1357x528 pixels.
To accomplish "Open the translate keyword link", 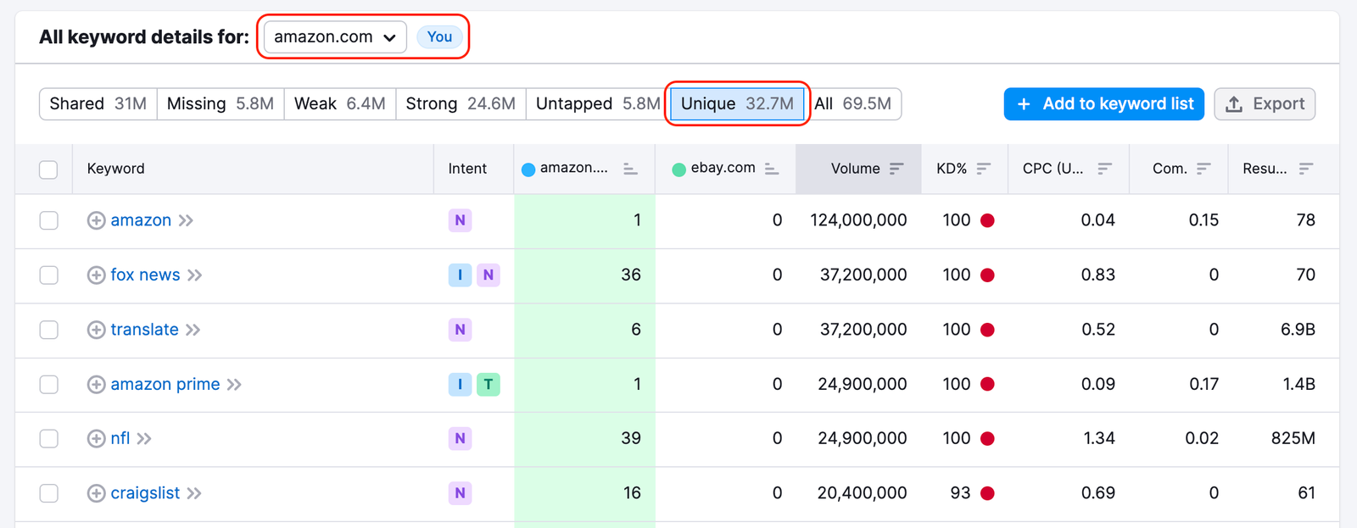I will [144, 330].
